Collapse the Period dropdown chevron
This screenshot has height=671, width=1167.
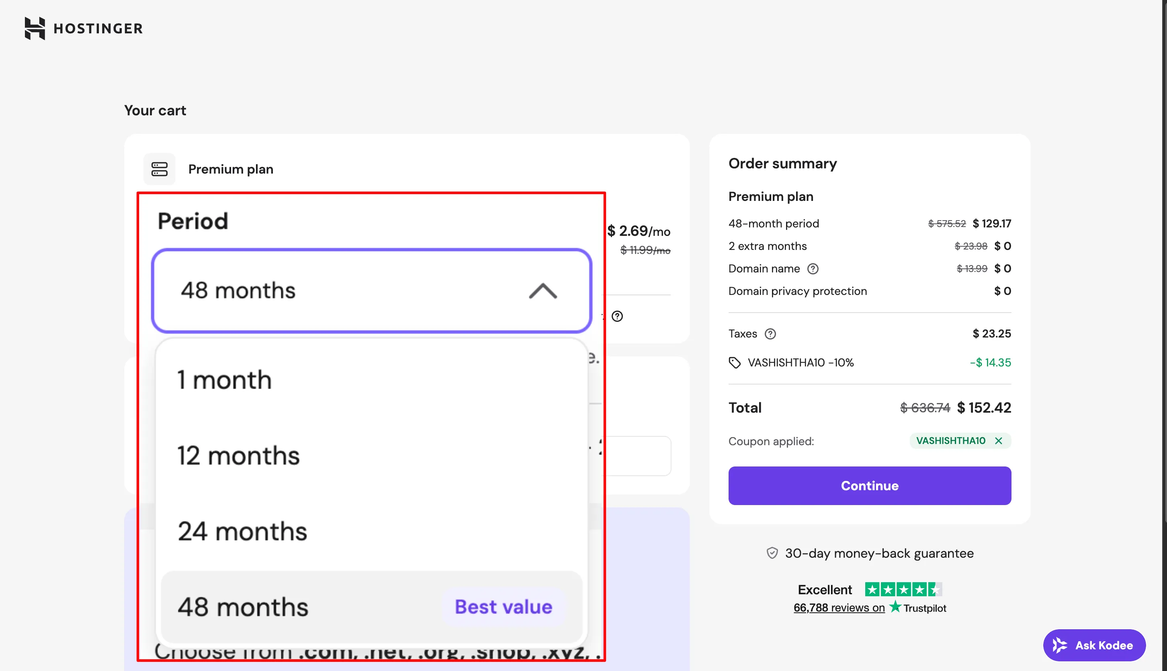click(x=543, y=291)
